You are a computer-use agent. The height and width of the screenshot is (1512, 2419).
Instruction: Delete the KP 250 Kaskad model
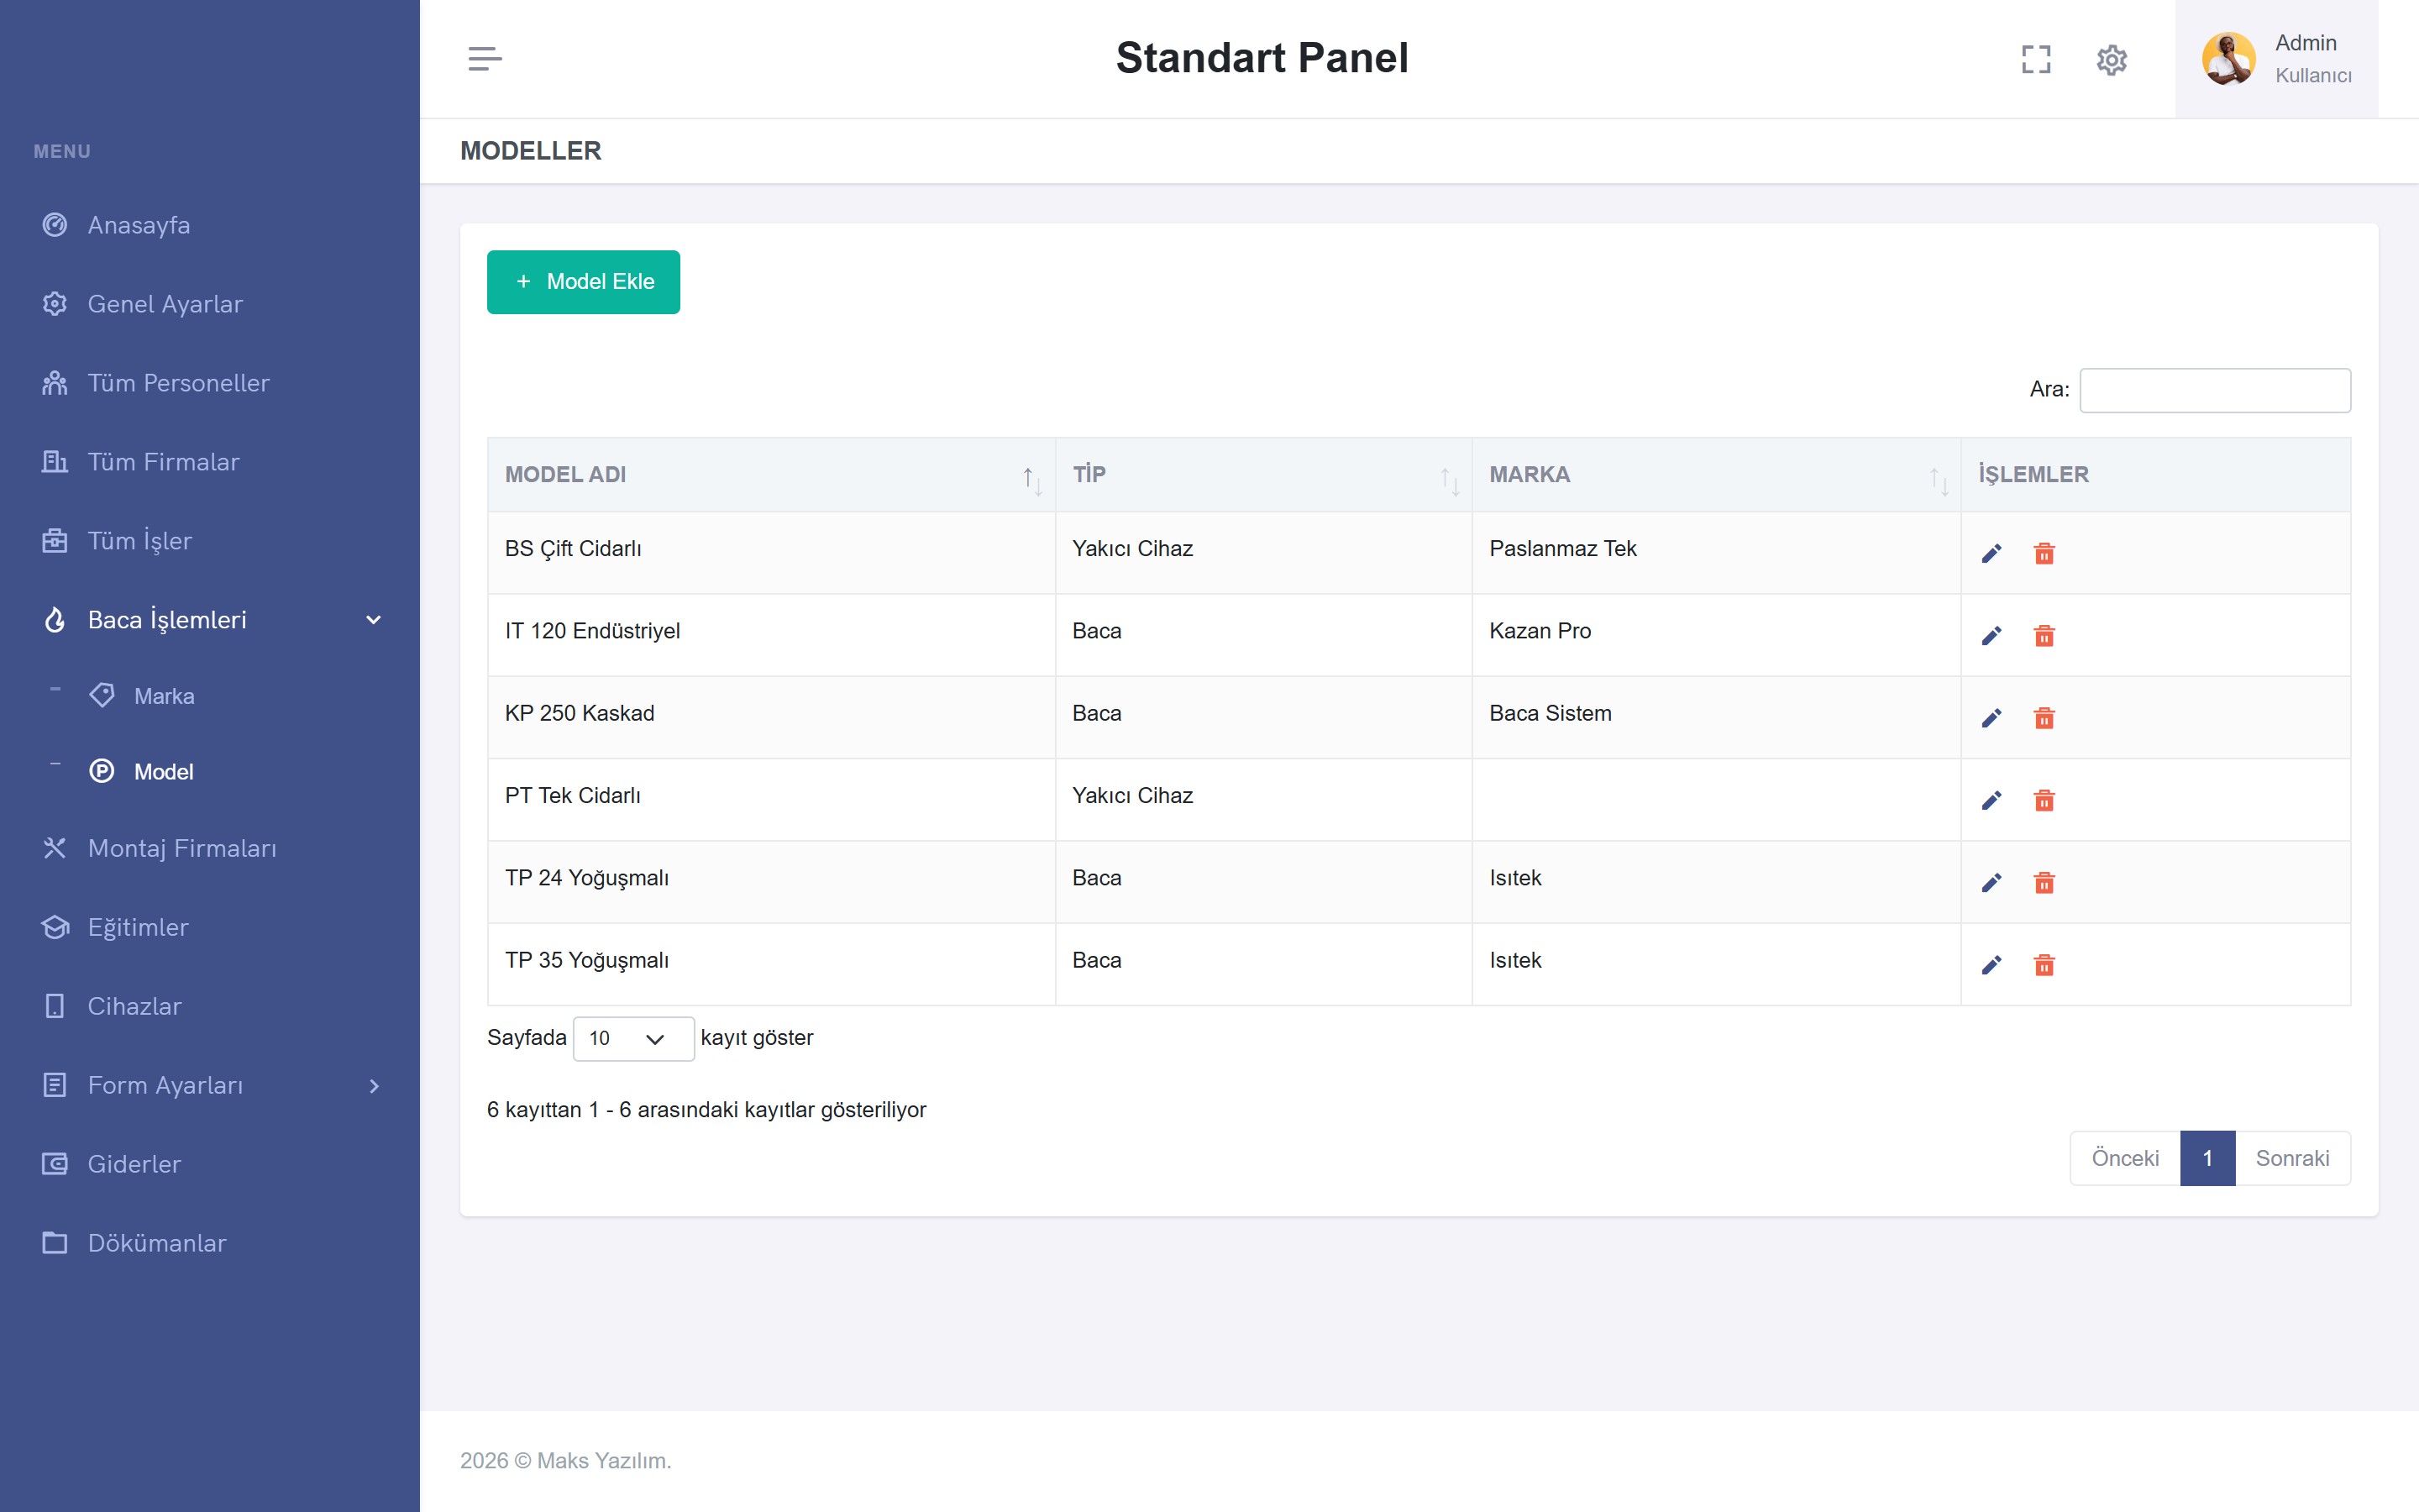pyautogui.click(x=2044, y=718)
